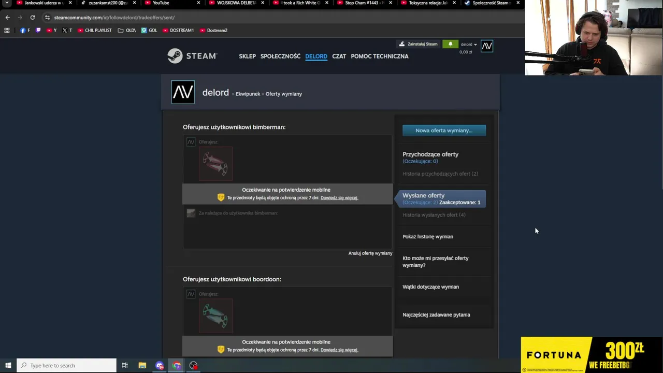Open OBS Studio from taskbar
Image resolution: width=663 pixels, height=373 pixels.
pos(193,366)
